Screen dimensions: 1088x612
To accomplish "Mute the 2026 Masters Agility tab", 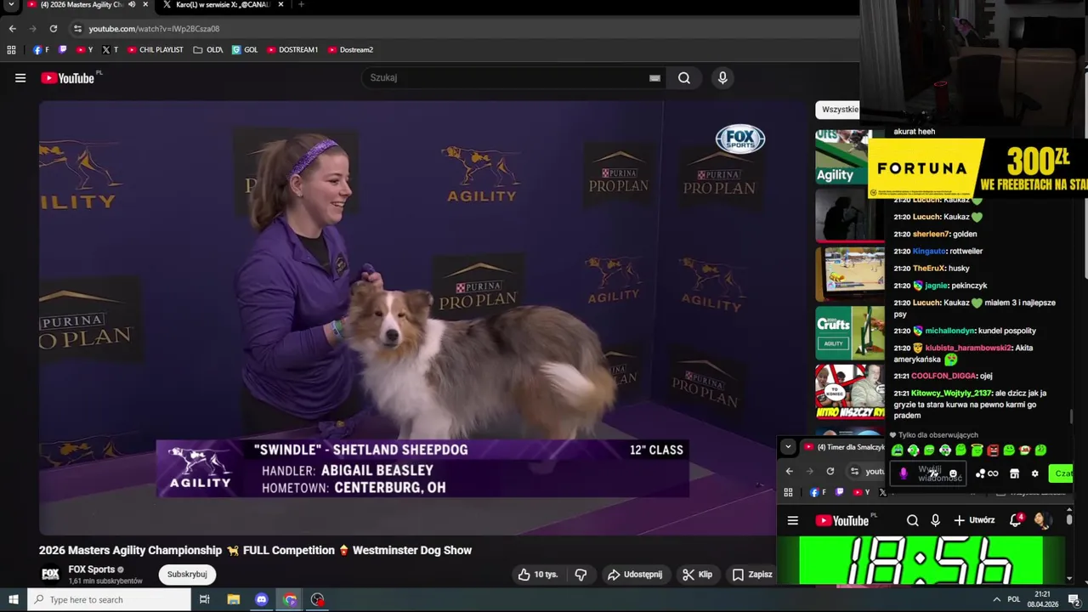I will (x=132, y=4).
